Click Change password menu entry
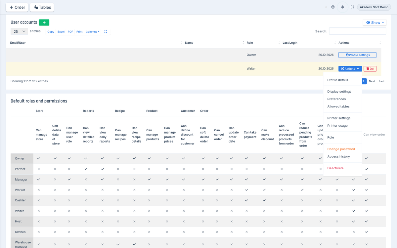The image size is (397, 248). point(341,149)
